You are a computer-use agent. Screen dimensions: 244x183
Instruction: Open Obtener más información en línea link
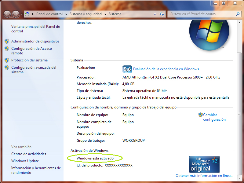[205, 176]
